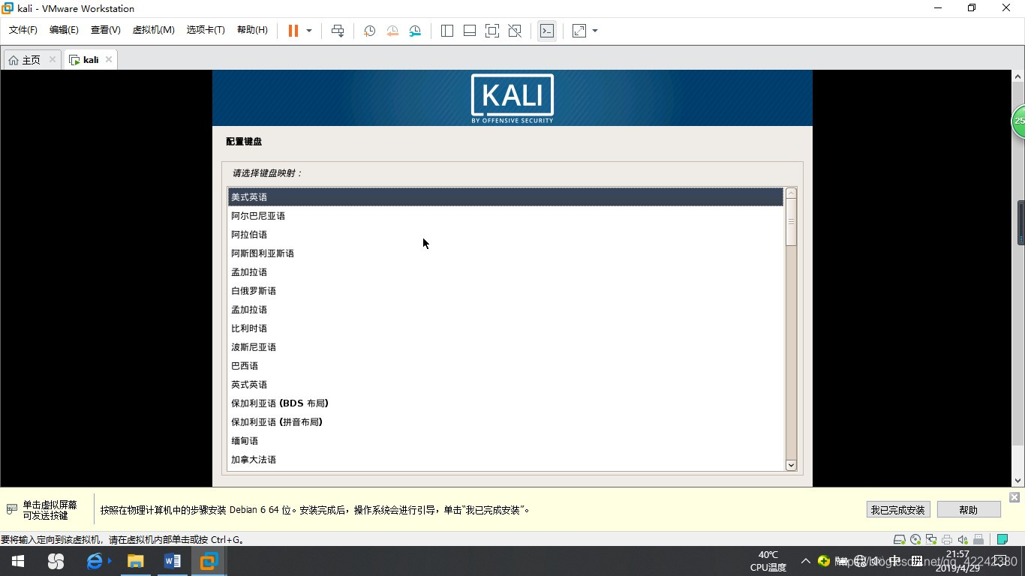Click the 帮助 button in install bar
The height and width of the screenshot is (576, 1025).
pyautogui.click(x=969, y=510)
